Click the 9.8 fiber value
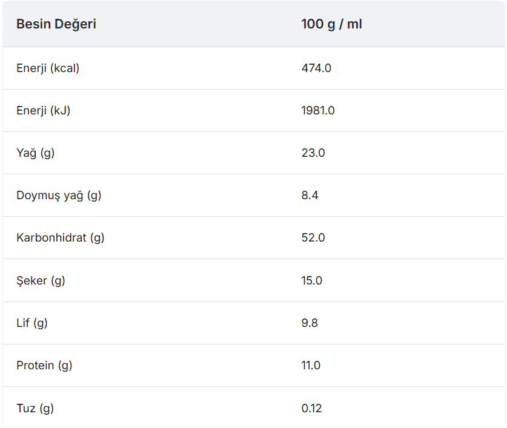 [x=310, y=323]
